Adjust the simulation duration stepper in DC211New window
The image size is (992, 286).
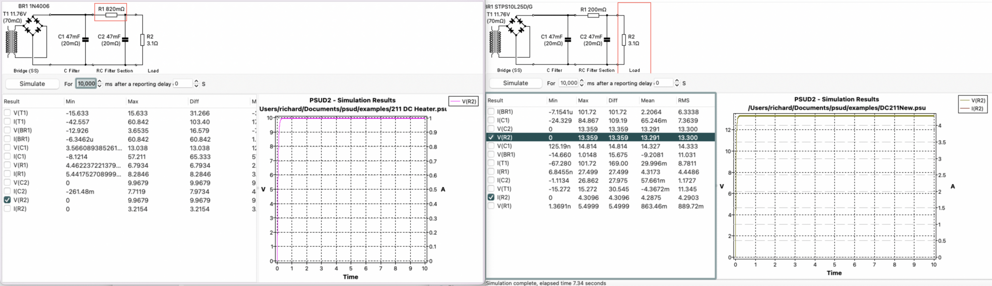pyautogui.click(x=582, y=83)
